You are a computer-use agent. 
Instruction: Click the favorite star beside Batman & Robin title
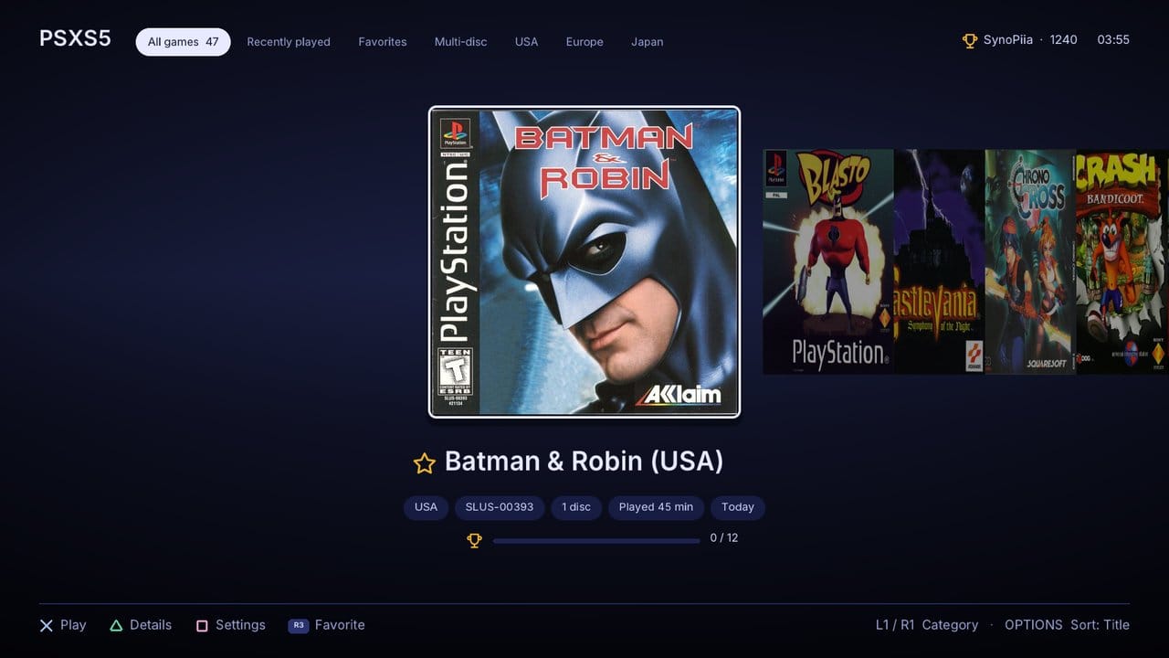tap(424, 463)
